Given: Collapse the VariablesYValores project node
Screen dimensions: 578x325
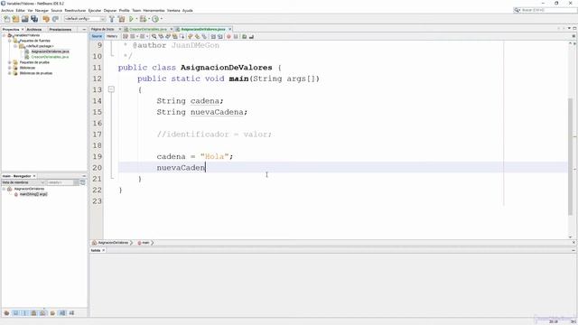Looking at the screenshot, I should click(4, 35).
